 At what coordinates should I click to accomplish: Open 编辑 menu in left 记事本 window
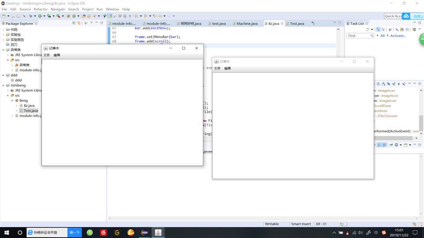coord(57,55)
